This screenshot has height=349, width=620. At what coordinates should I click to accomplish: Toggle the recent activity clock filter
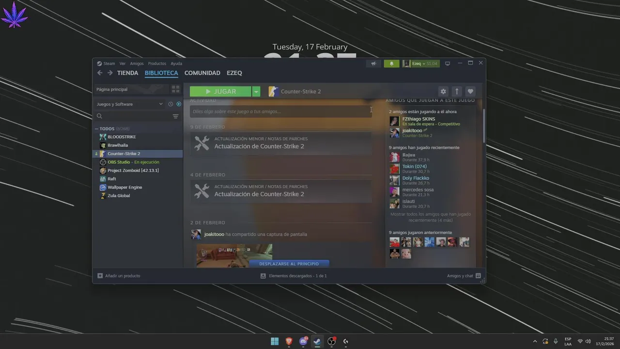click(x=170, y=104)
